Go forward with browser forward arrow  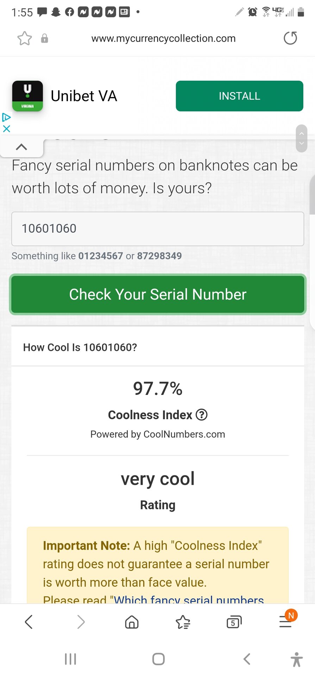pos(81,622)
